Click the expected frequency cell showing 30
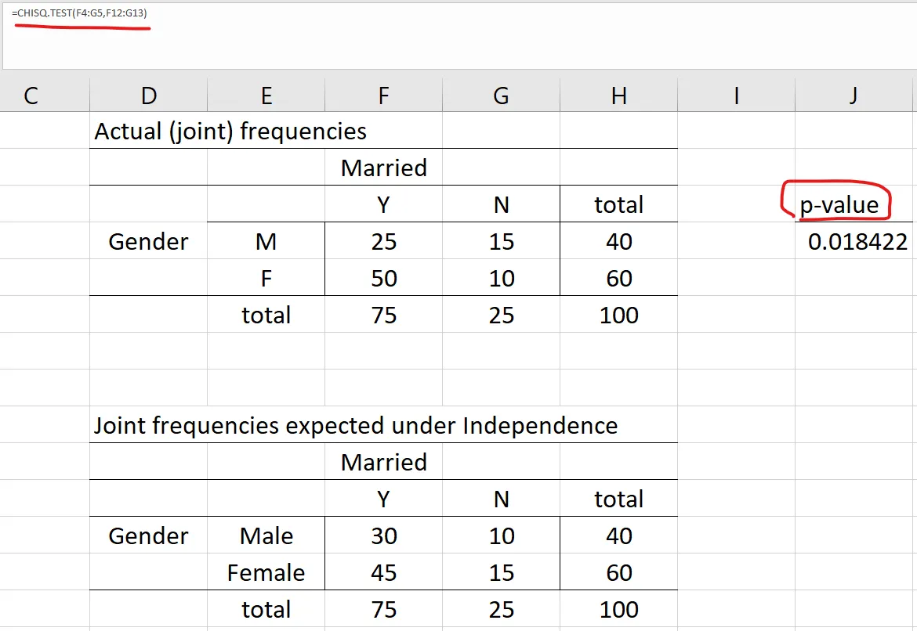Viewport: 917px width, 631px height. (383, 536)
